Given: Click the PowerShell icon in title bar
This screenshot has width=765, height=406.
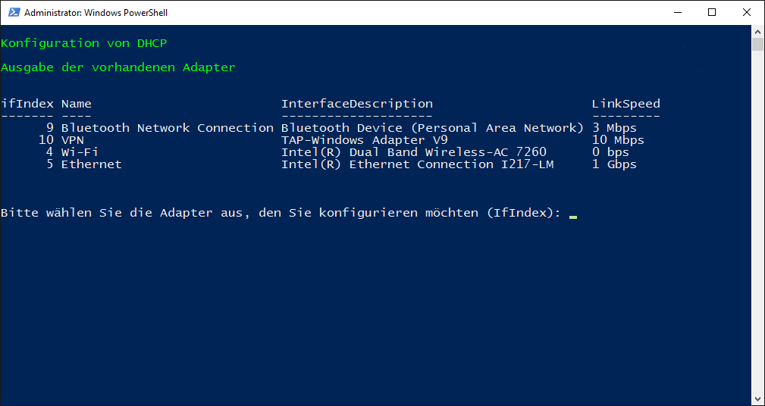Looking at the screenshot, I should tap(14, 13).
